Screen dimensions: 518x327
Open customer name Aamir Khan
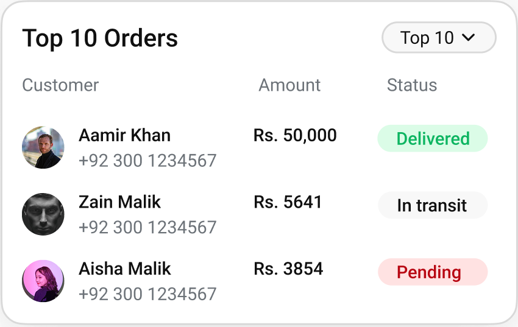pyautogui.click(x=124, y=135)
